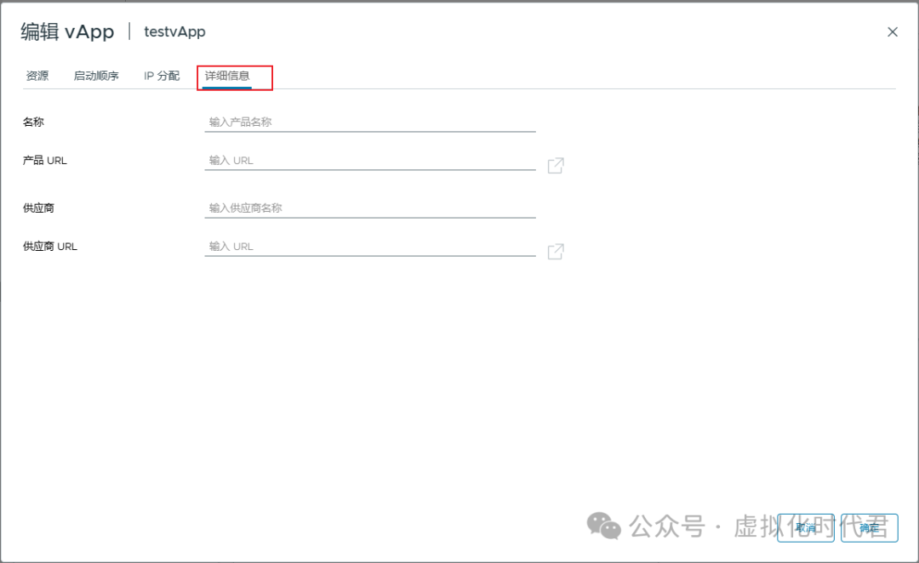Screen dimensions: 919x563
Task: Click the 供应商 URL field label
Action: coord(50,247)
